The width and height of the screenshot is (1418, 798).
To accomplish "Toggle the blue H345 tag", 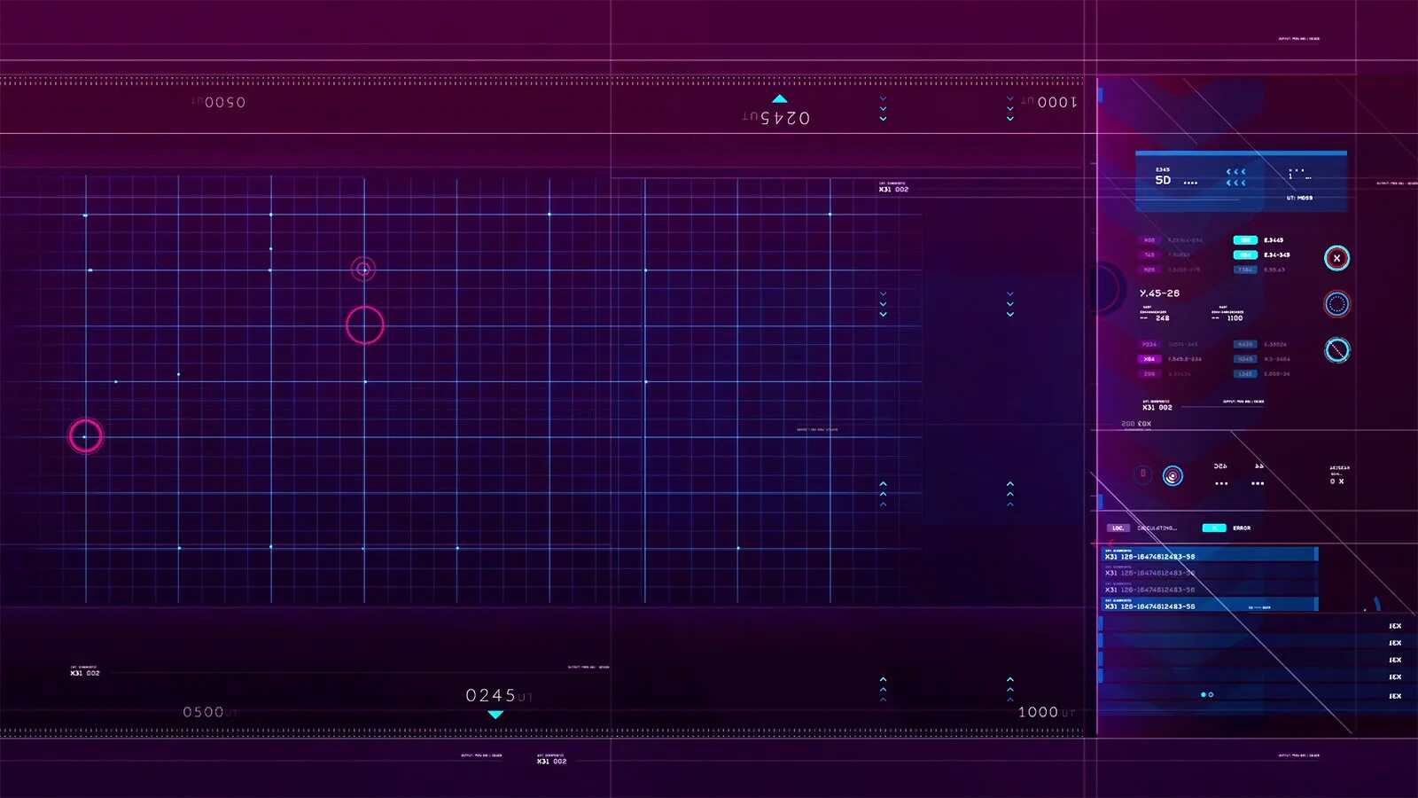I will [x=1245, y=359].
